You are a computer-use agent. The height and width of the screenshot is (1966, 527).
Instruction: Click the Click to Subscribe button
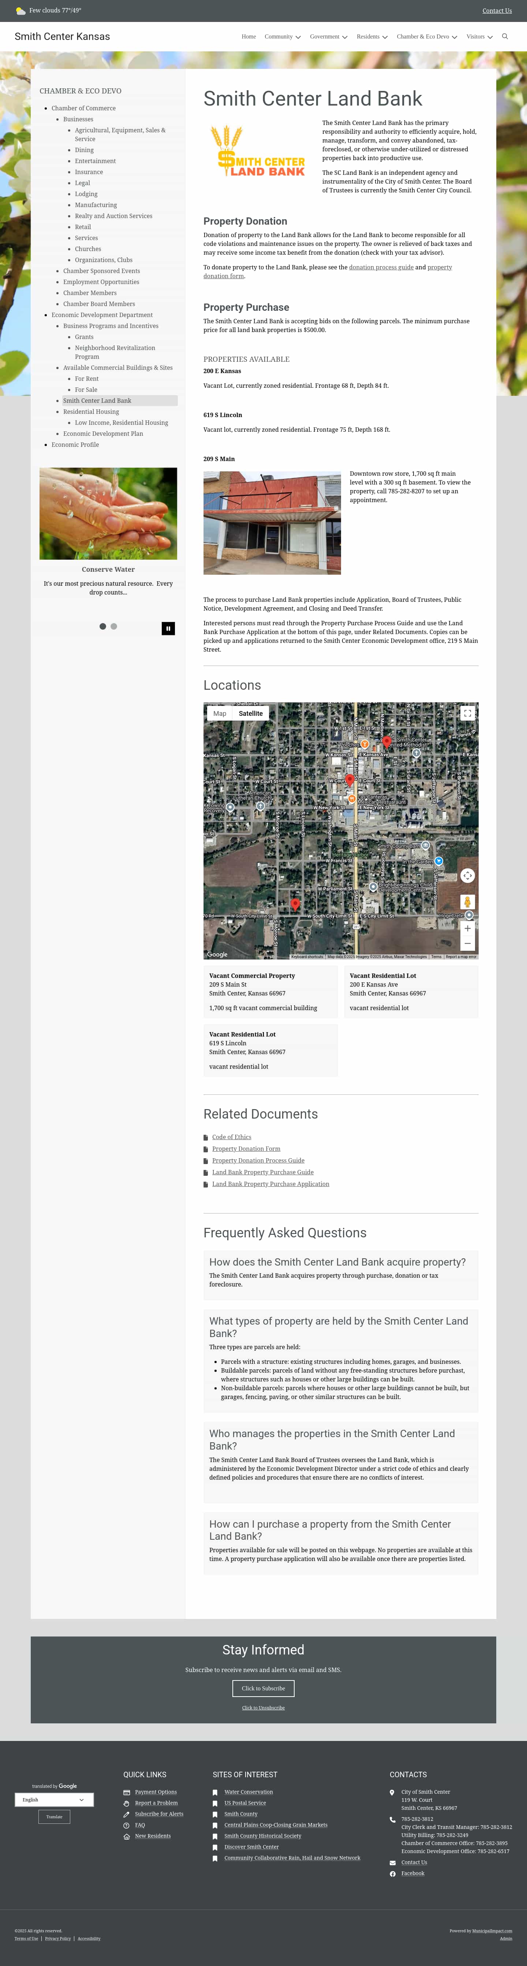(x=263, y=1688)
